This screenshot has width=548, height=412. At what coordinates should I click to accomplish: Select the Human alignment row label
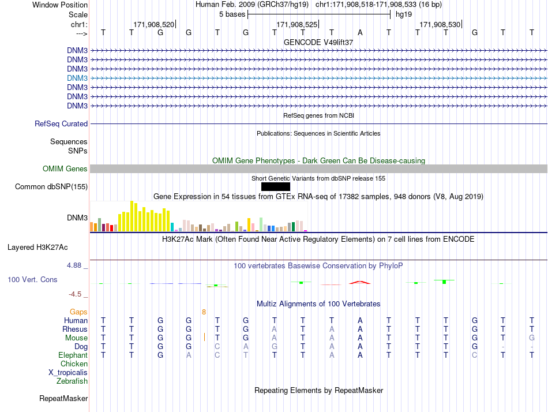click(x=76, y=320)
